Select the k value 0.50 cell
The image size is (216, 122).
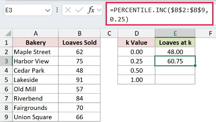[x=136, y=71]
